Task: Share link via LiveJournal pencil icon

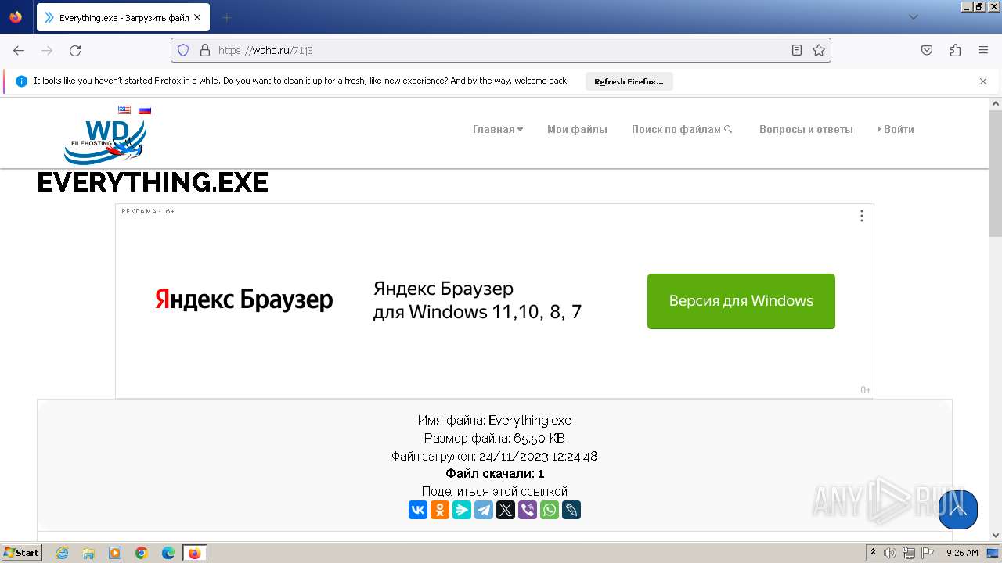Action: point(571,510)
